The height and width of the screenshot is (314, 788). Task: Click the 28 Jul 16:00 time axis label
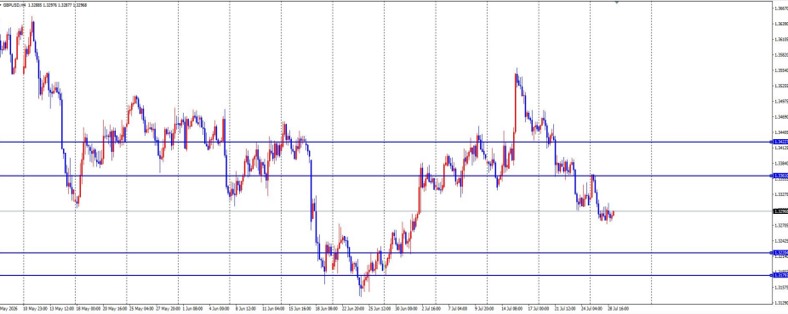click(x=618, y=309)
